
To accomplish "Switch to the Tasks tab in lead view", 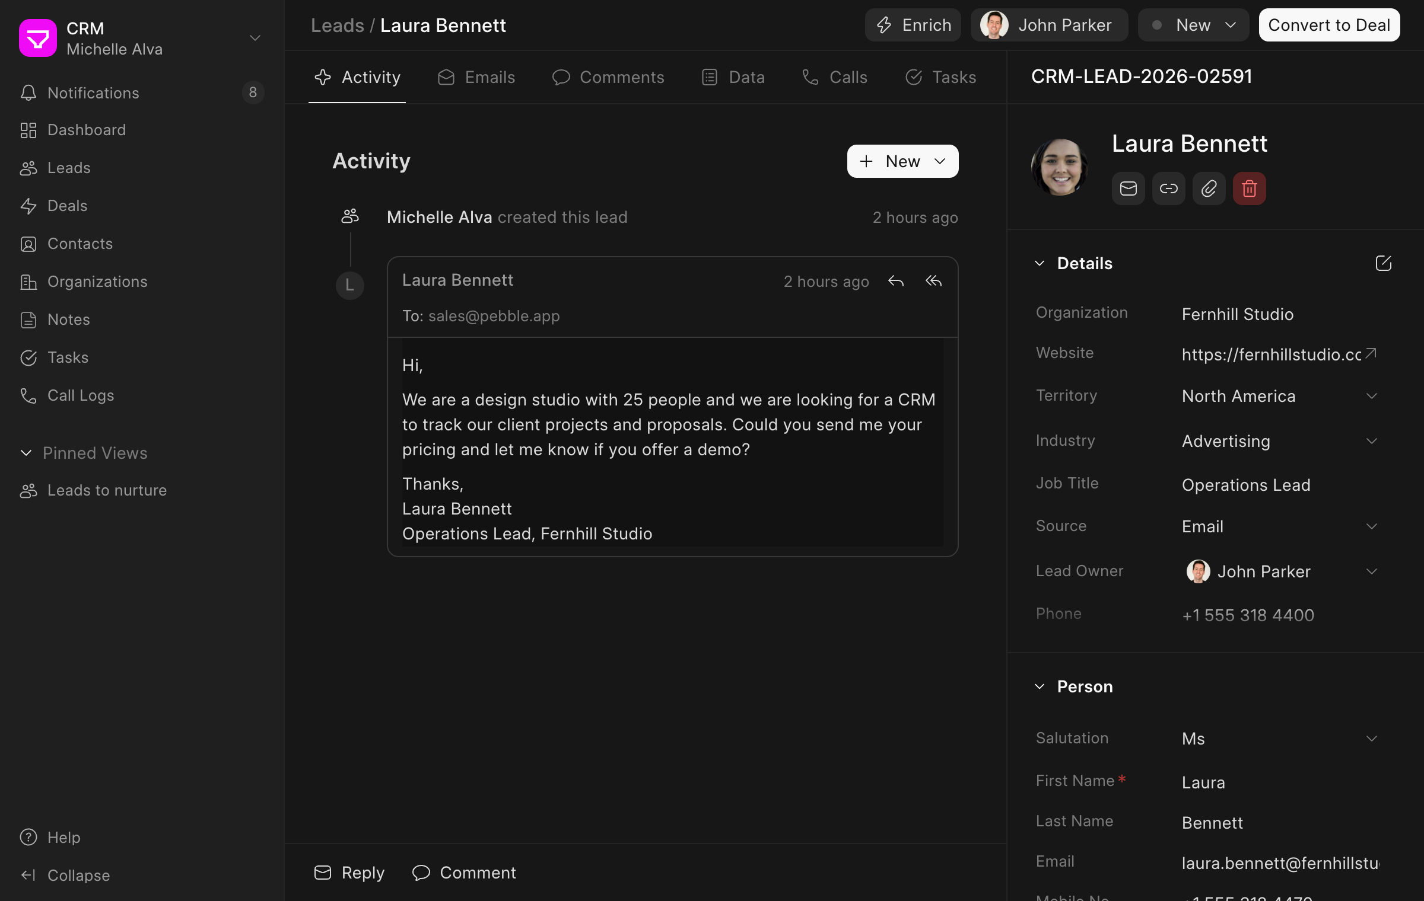I will 940,77.
